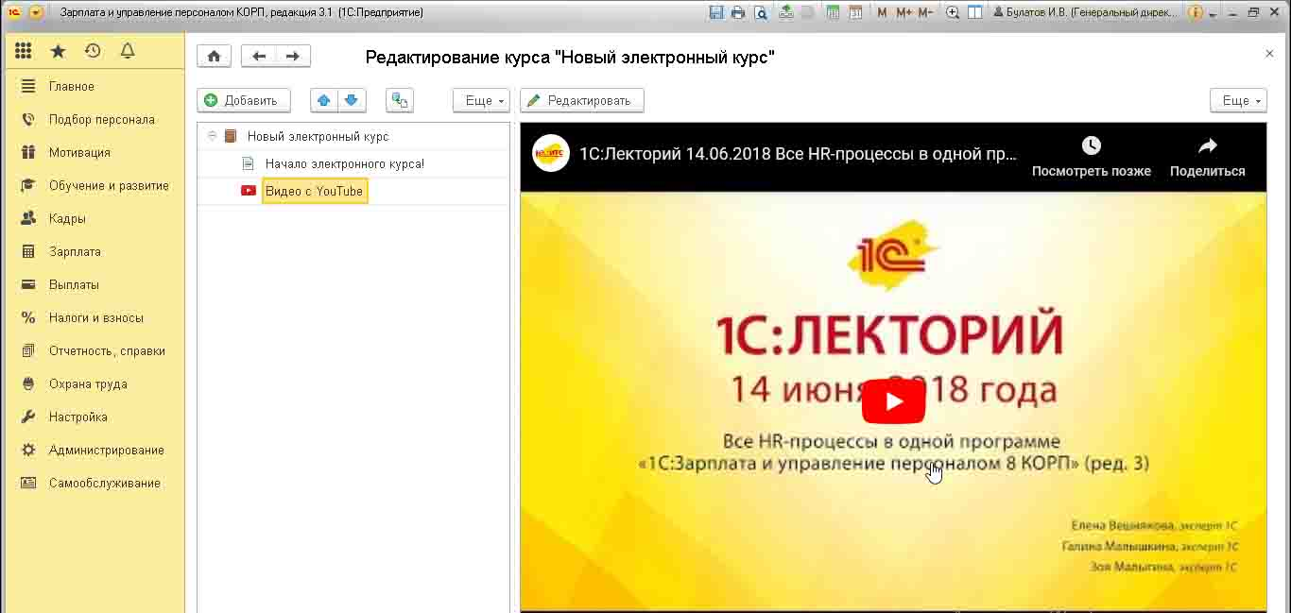Expand the left 'Еще' dropdown
The height and width of the screenshot is (613, 1291).
tap(481, 100)
